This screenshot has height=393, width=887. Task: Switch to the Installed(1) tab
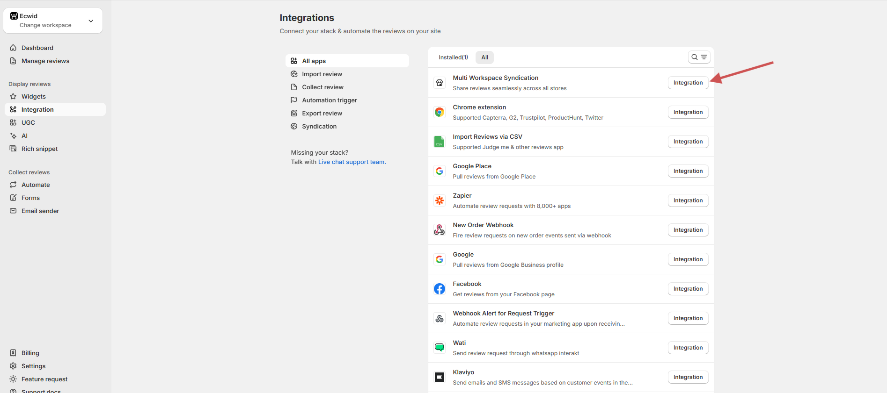pos(453,57)
